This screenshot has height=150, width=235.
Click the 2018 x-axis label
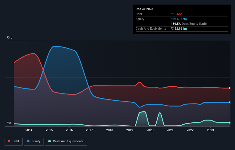click(x=110, y=130)
